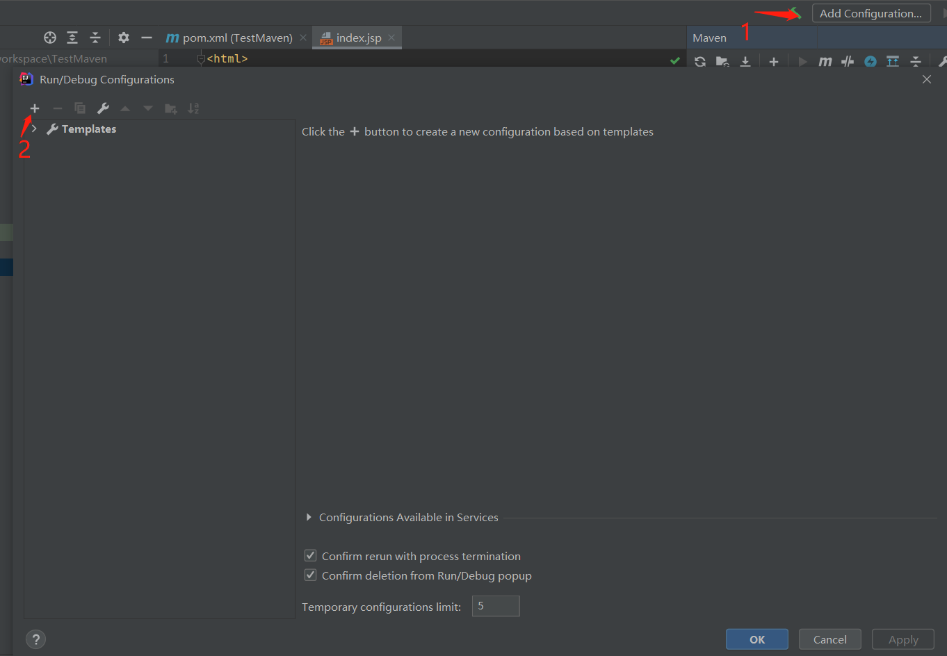Image resolution: width=947 pixels, height=656 pixels.
Task: Add a new run configuration with the plus icon
Action: [x=34, y=108]
